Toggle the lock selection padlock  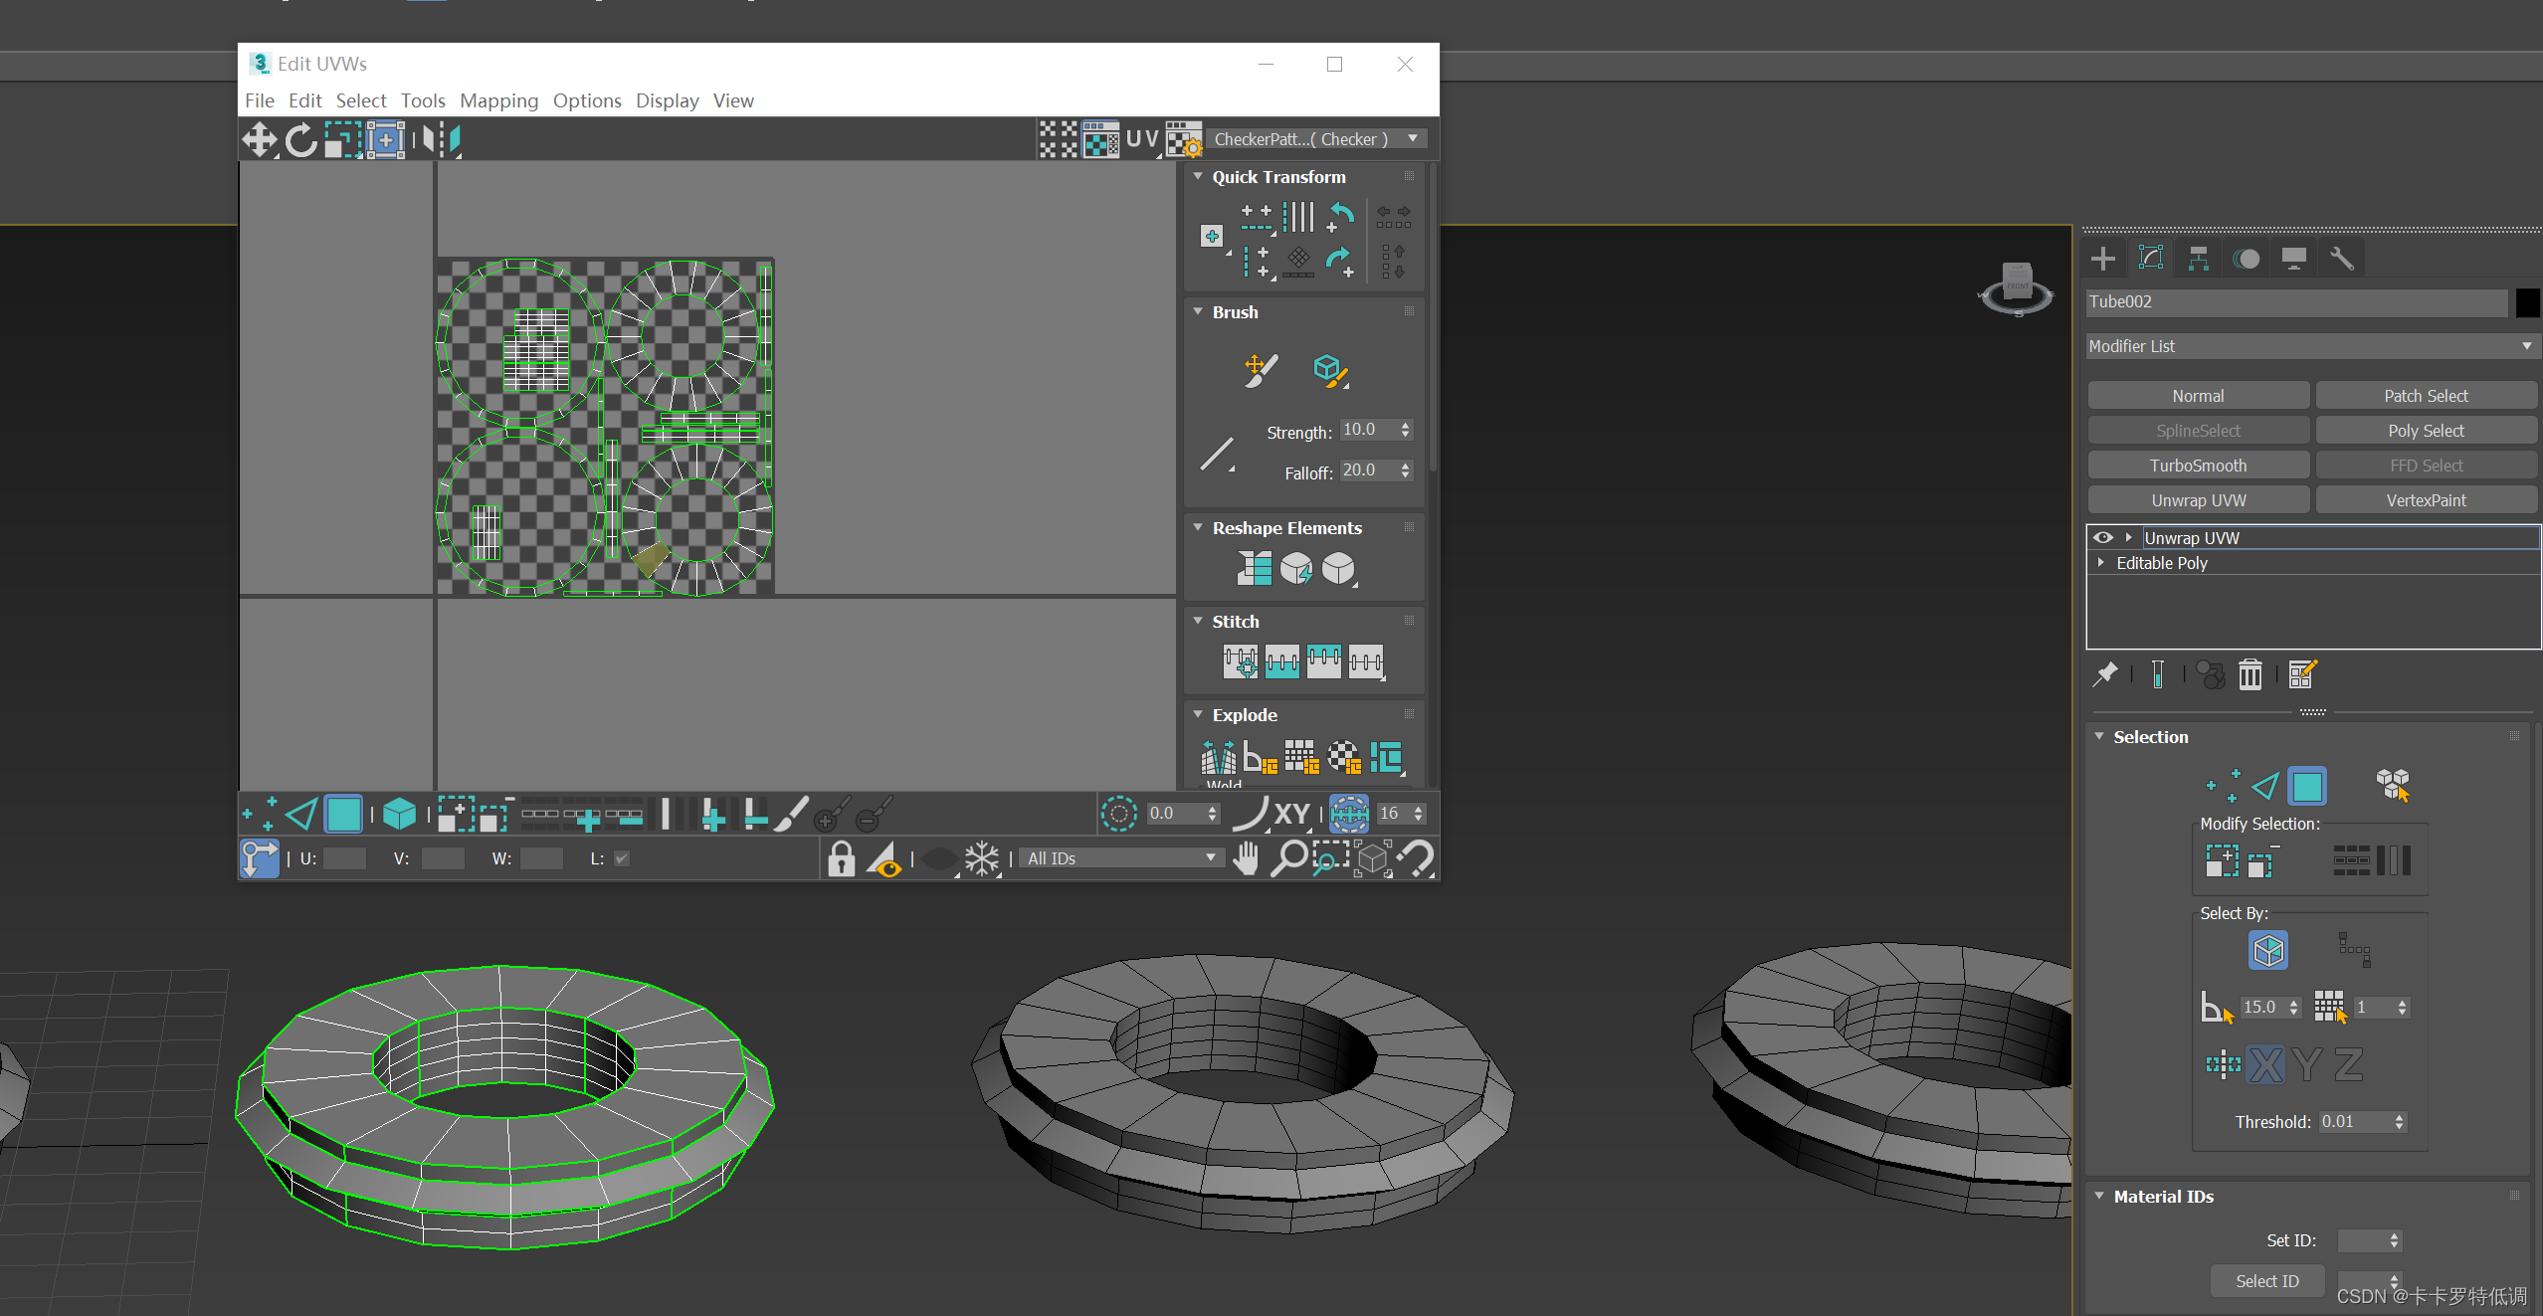click(x=841, y=858)
